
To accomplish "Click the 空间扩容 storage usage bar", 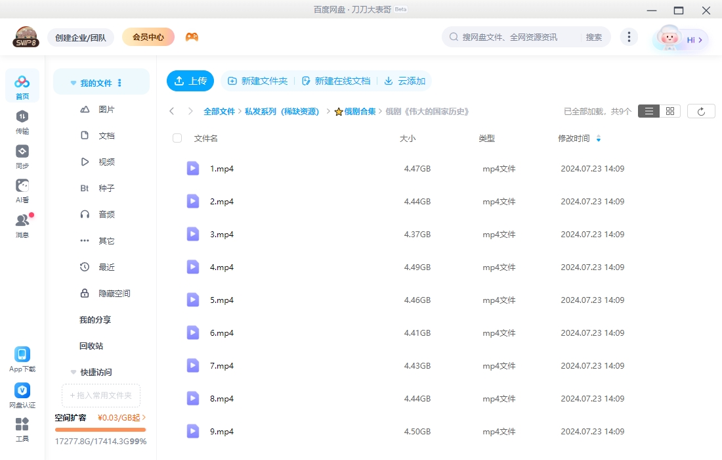I will [100, 430].
